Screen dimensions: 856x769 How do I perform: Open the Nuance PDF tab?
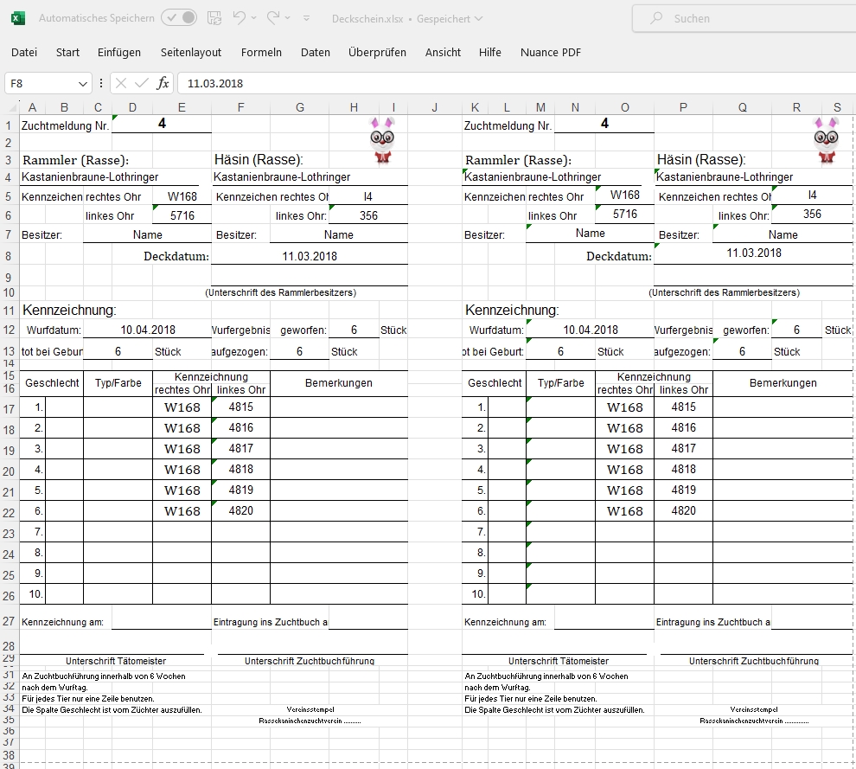550,53
